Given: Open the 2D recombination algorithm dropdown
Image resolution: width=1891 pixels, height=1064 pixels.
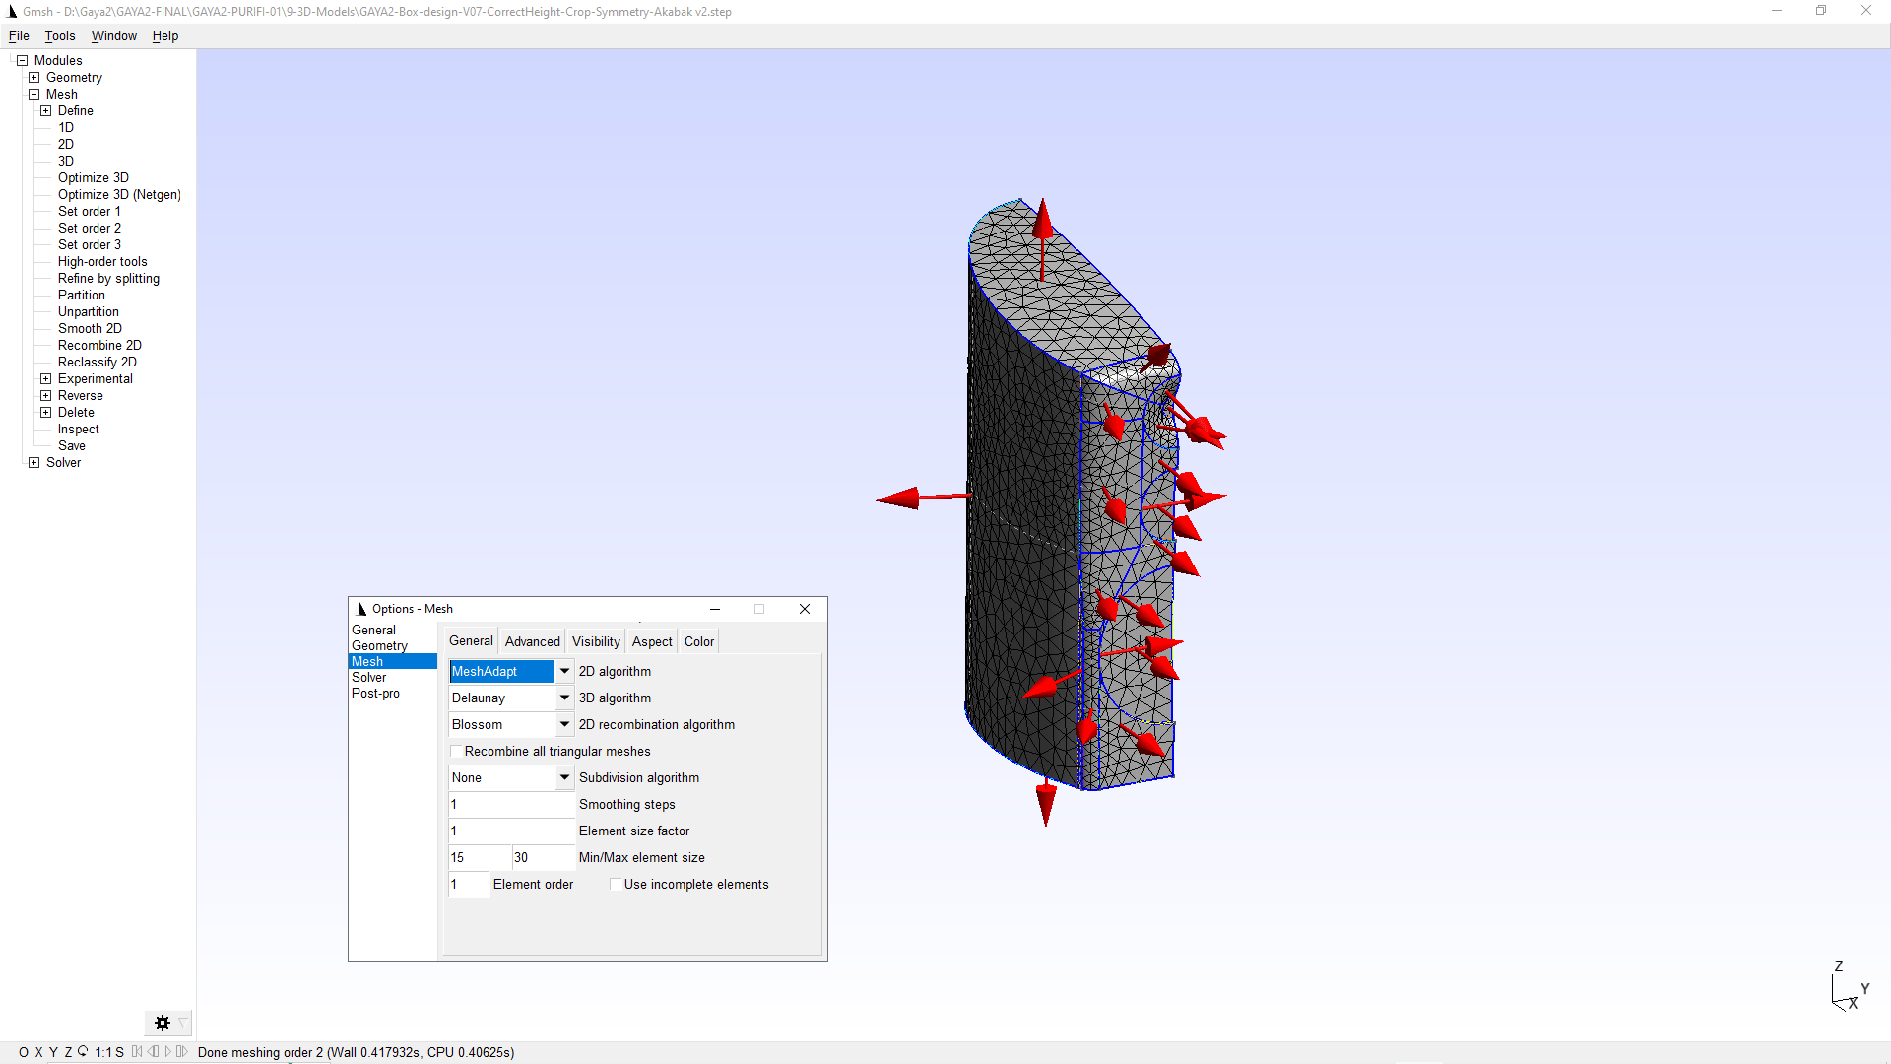Looking at the screenshot, I should (564, 724).
